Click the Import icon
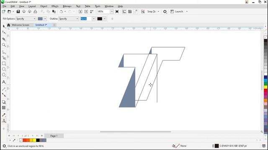Image resolution: width=268 pixels, height=150 pixels. 80,12
